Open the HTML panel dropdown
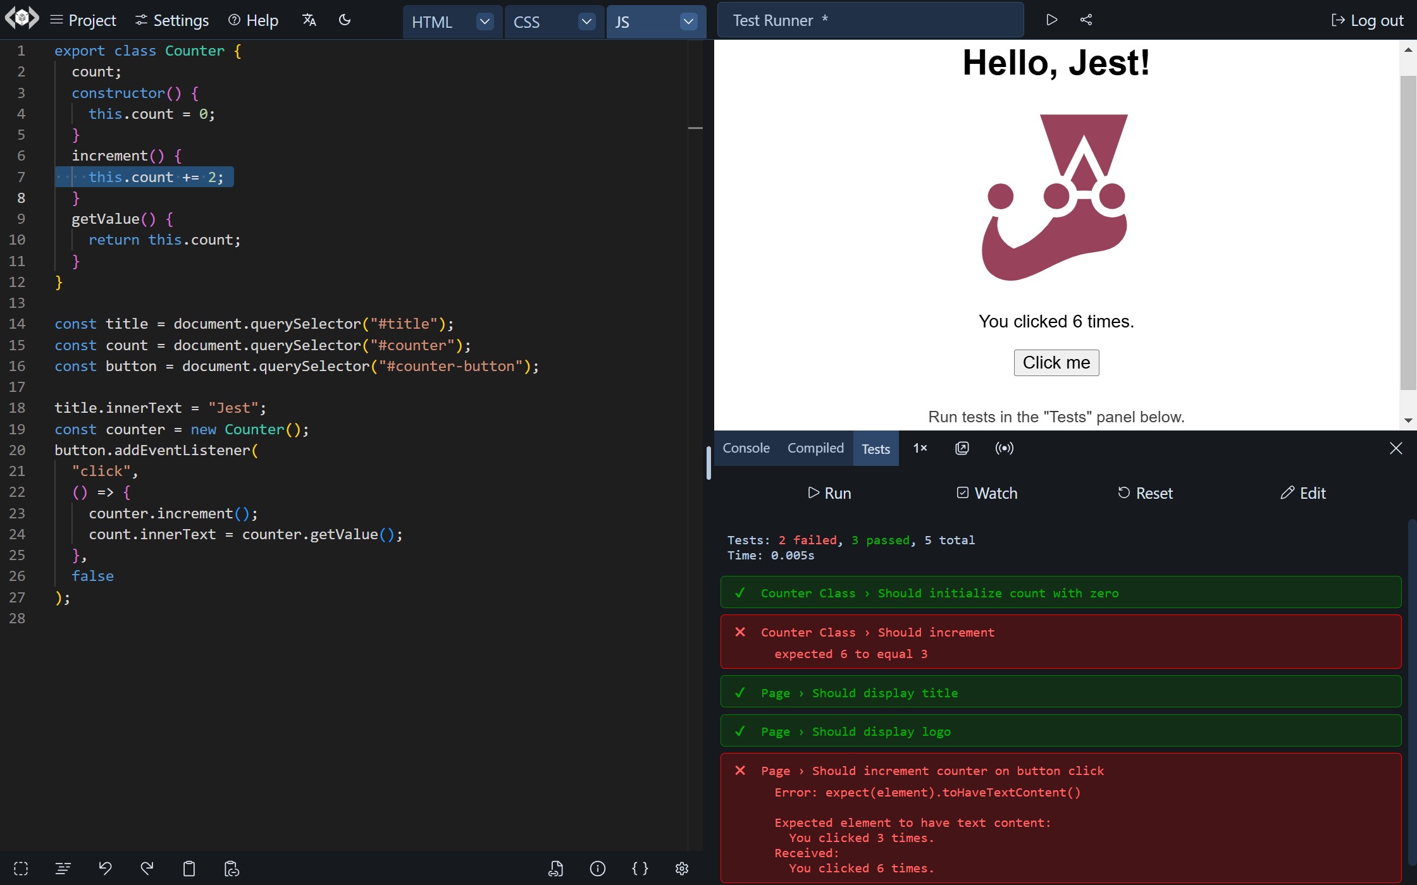The width and height of the screenshot is (1417, 885). 485,21
